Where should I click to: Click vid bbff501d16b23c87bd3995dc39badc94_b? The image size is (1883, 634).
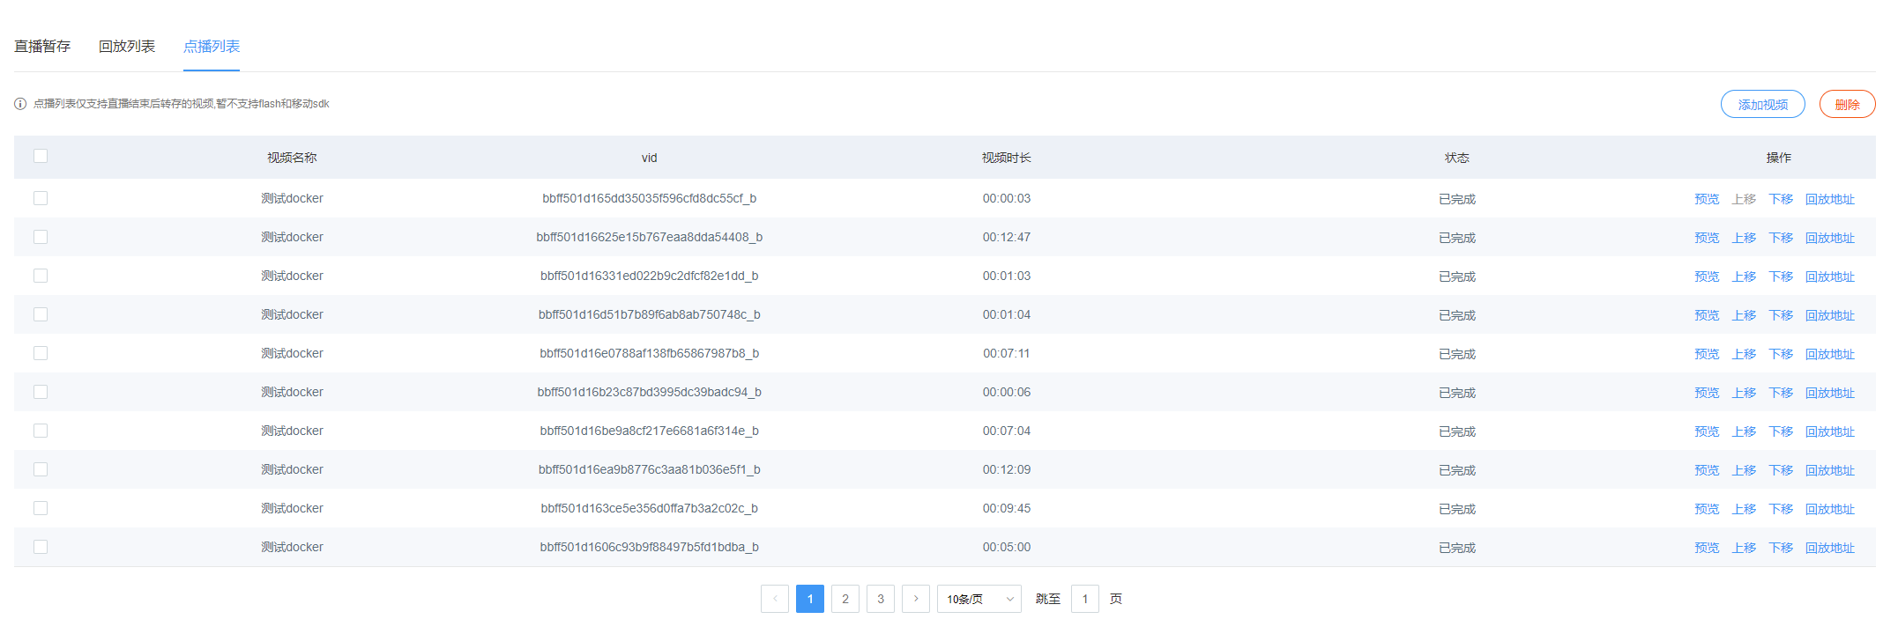click(x=650, y=392)
